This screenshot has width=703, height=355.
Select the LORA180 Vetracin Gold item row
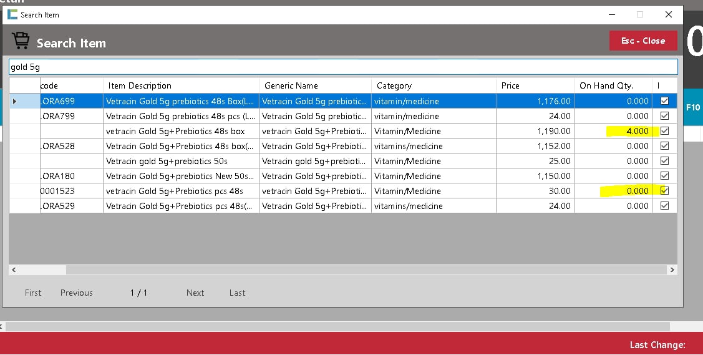(181, 176)
